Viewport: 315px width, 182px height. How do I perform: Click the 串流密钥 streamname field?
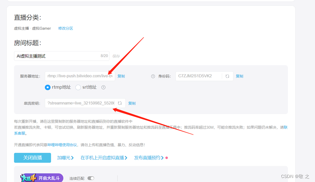pos(85,103)
